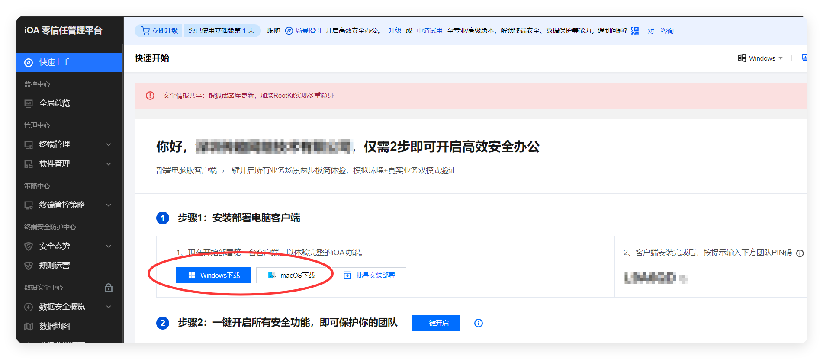Image resolution: width=823 pixels, height=359 pixels.
Task: Open 规则运营 in the sidebar
Action: pyautogui.click(x=55, y=266)
